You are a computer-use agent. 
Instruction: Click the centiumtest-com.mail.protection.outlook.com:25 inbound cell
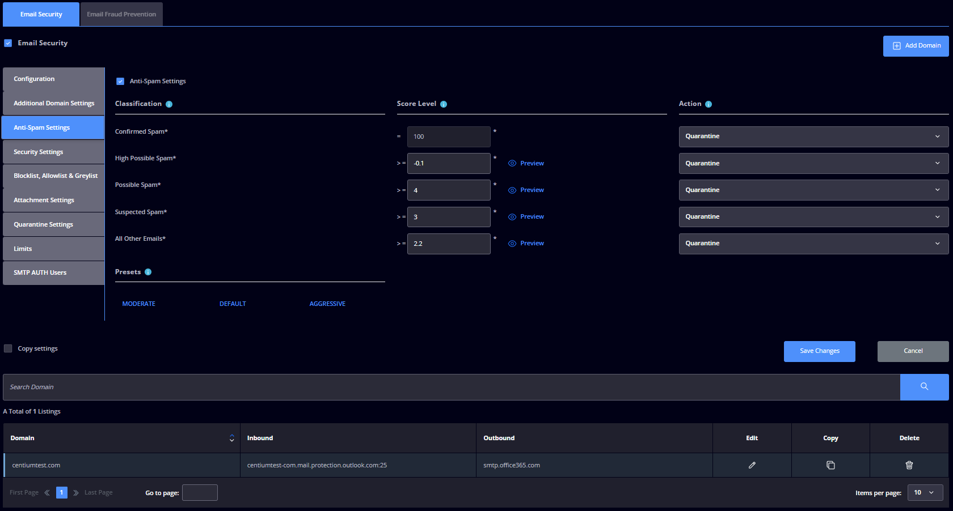coord(358,465)
